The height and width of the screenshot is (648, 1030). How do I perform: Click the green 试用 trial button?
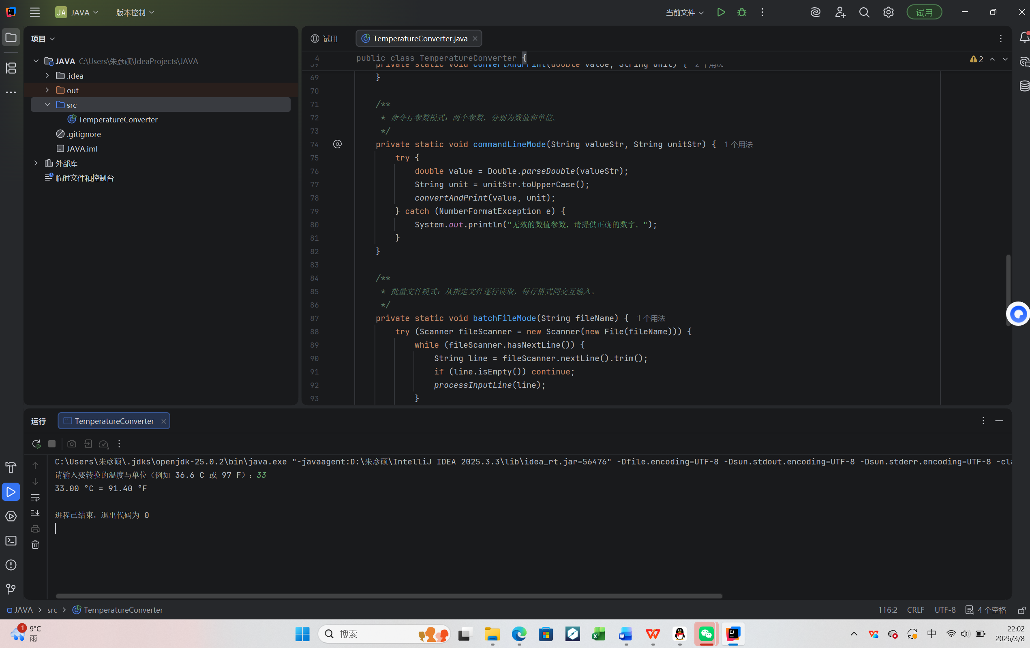coord(924,13)
